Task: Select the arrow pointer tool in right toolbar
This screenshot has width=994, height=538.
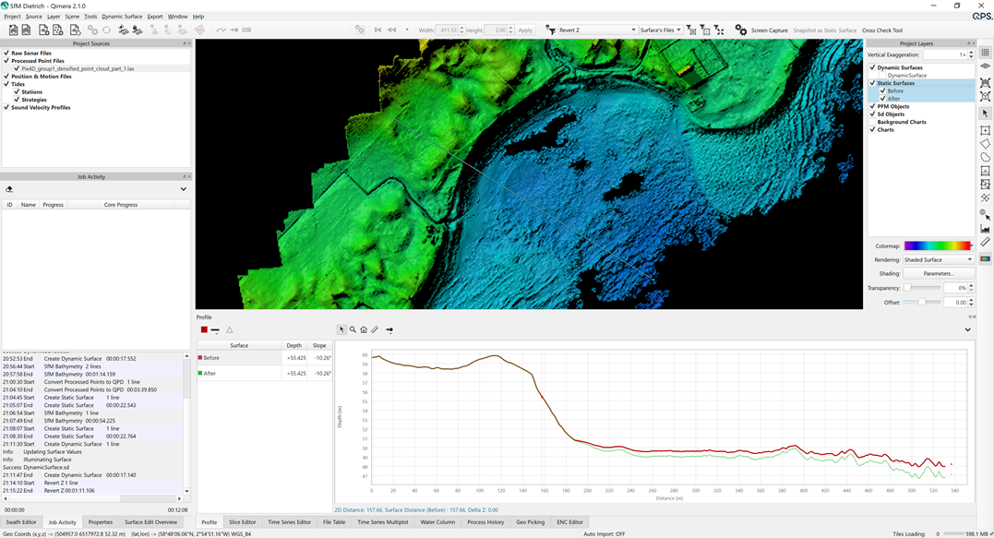Action: [985, 114]
